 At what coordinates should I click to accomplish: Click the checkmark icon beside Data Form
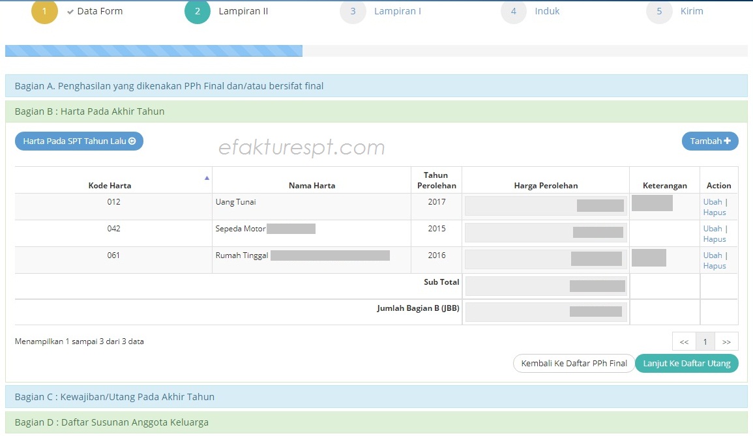coord(70,11)
